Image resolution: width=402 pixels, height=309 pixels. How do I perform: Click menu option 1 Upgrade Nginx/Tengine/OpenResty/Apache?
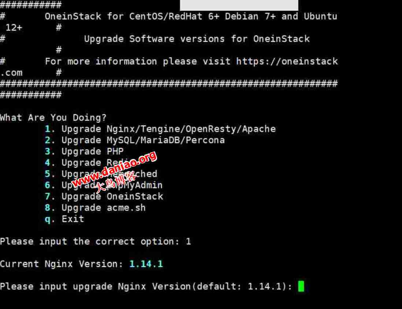tap(160, 129)
